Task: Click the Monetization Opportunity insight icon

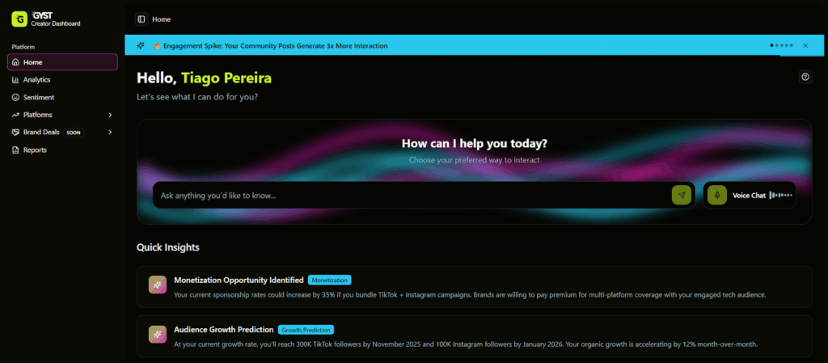Action: coord(158,285)
